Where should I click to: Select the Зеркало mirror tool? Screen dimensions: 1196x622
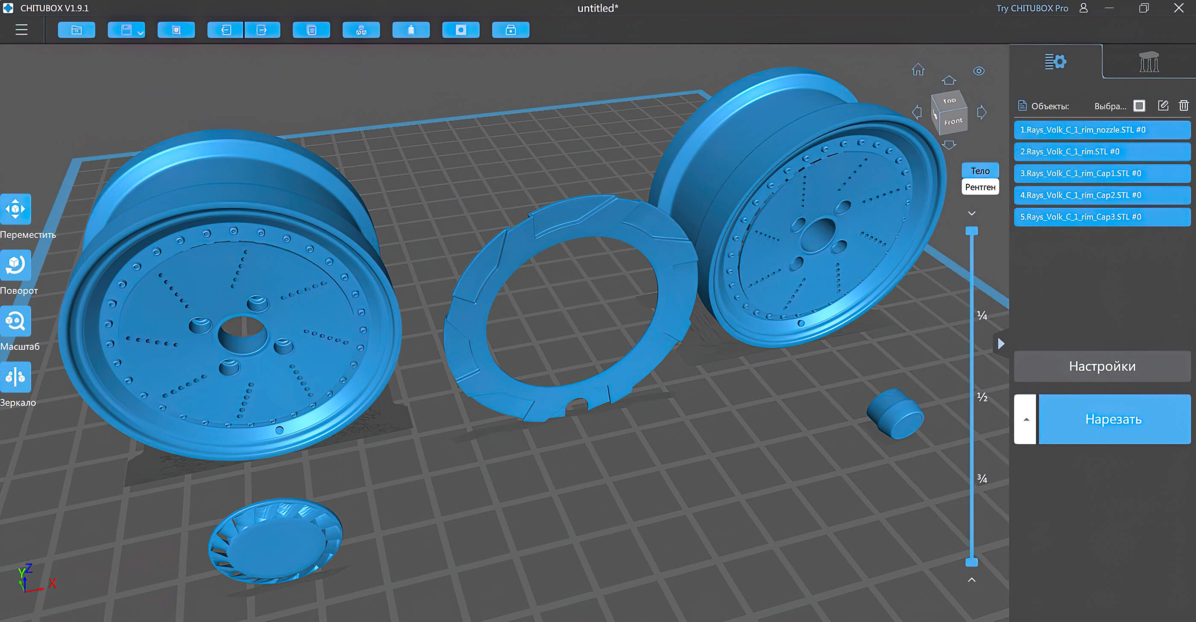16,377
